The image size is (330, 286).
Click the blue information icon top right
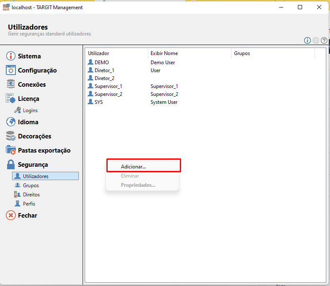pos(307,40)
